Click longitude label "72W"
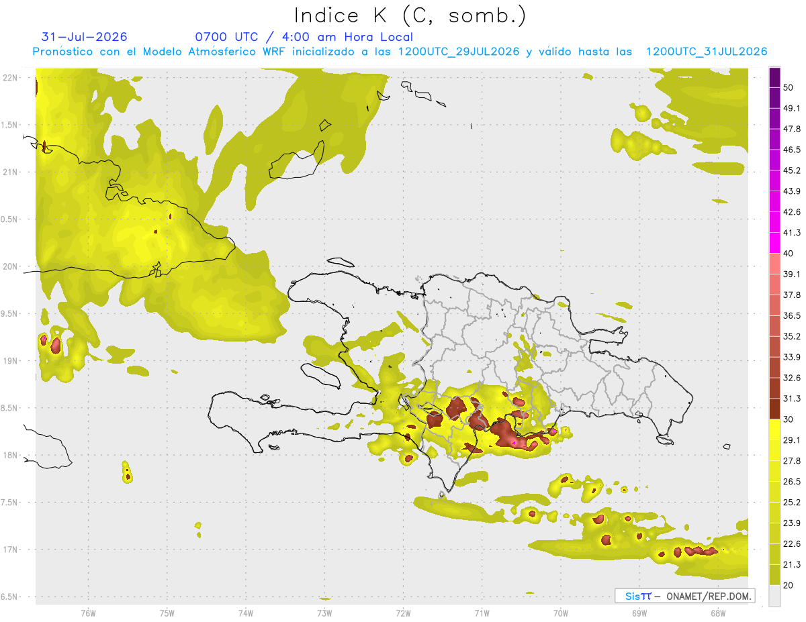 [x=403, y=613]
